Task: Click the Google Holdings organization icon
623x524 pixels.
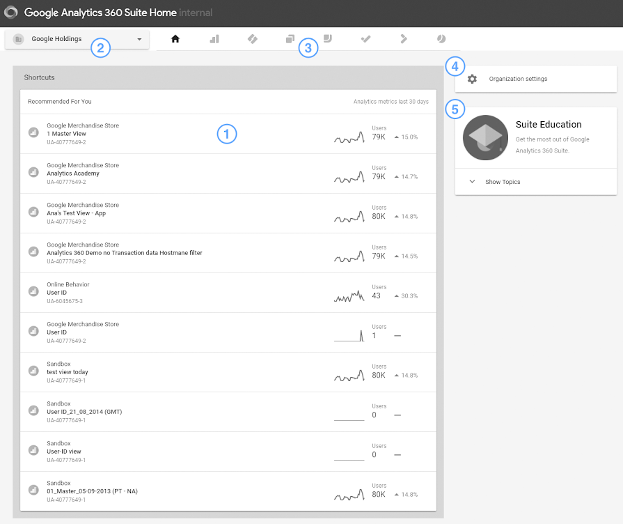Action: [x=18, y=39]
